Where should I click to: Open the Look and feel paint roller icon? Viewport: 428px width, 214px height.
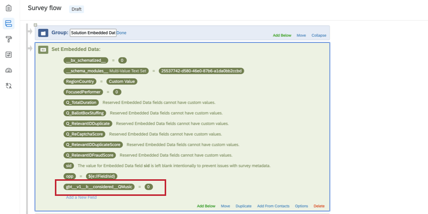9,39
